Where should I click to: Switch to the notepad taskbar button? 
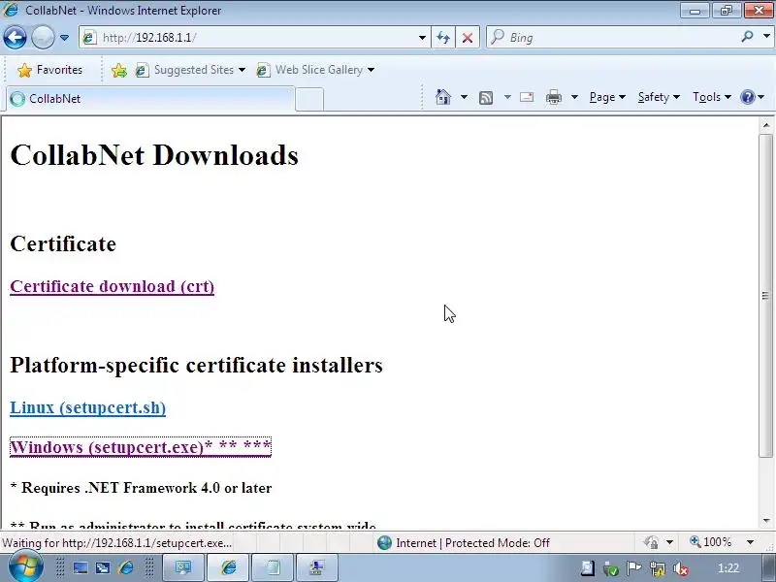273,567
